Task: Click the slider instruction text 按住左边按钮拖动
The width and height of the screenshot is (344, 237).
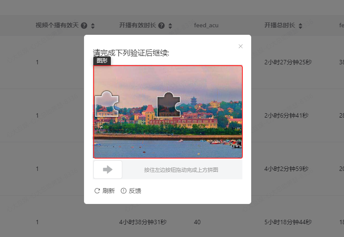Action: [x=181, y=170]
